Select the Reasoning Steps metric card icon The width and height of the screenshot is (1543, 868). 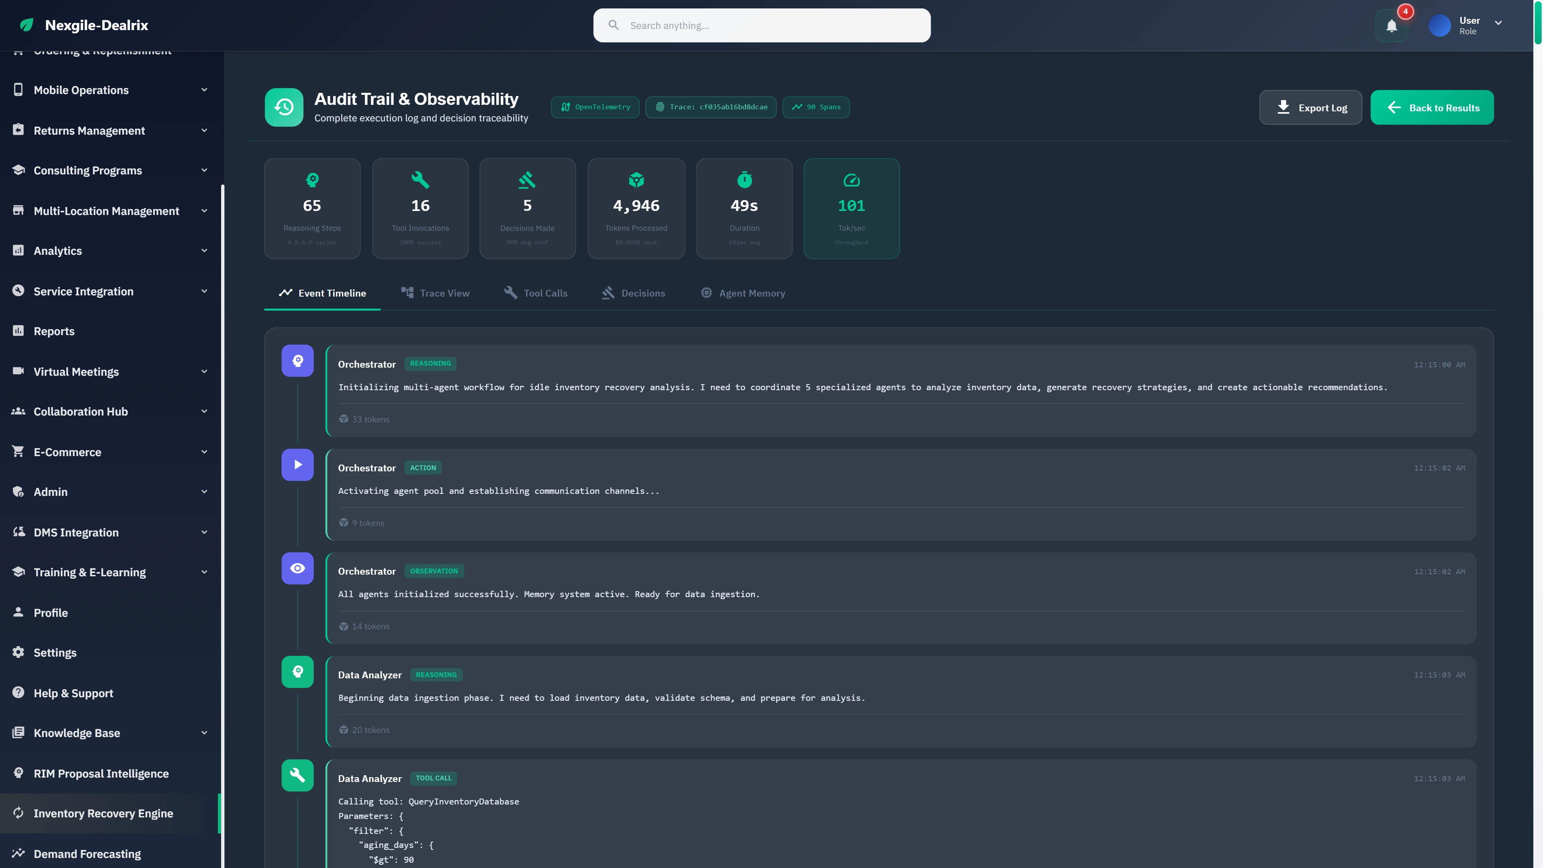click(312, 180)
